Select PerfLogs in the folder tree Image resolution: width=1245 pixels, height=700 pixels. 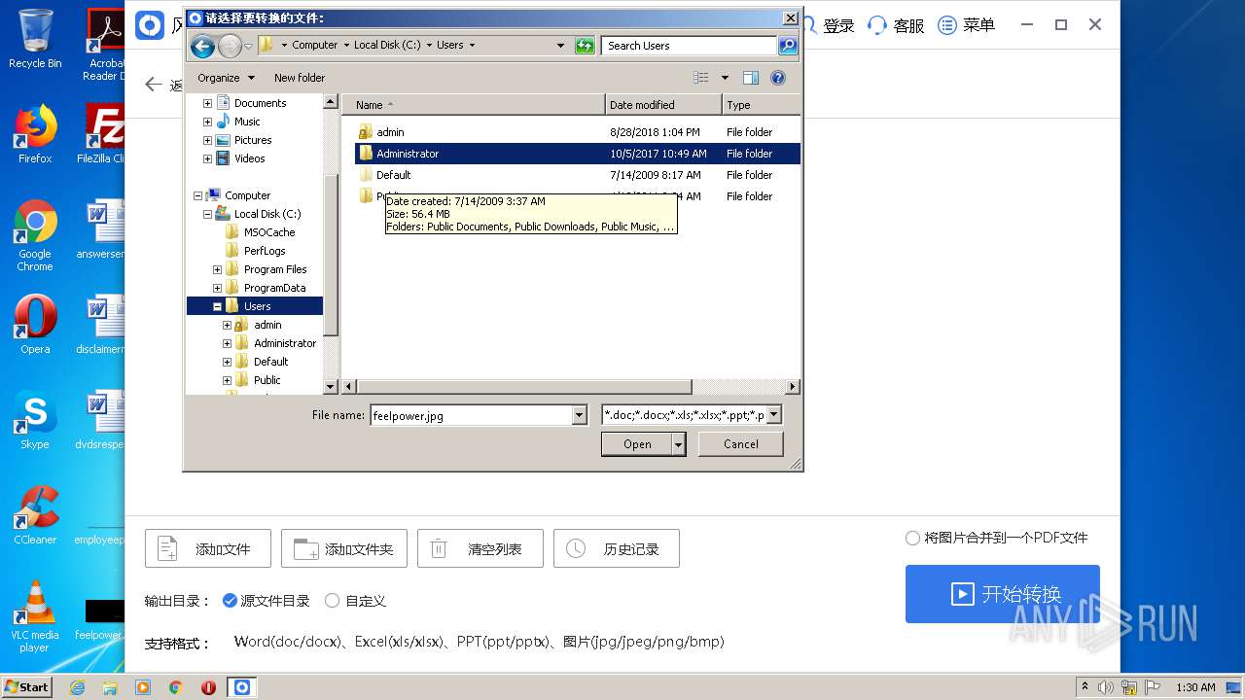[265, 251]
